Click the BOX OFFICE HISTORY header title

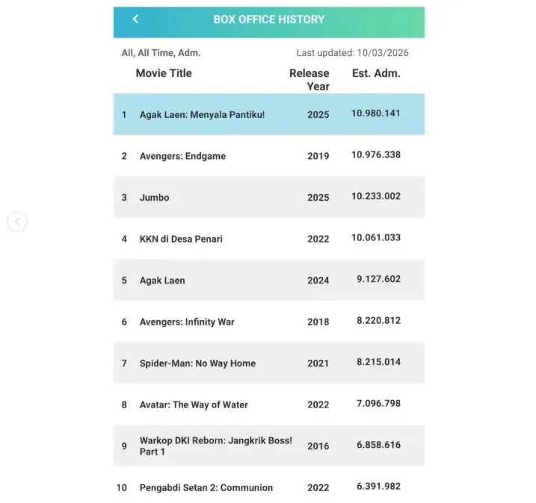(268, 19)
